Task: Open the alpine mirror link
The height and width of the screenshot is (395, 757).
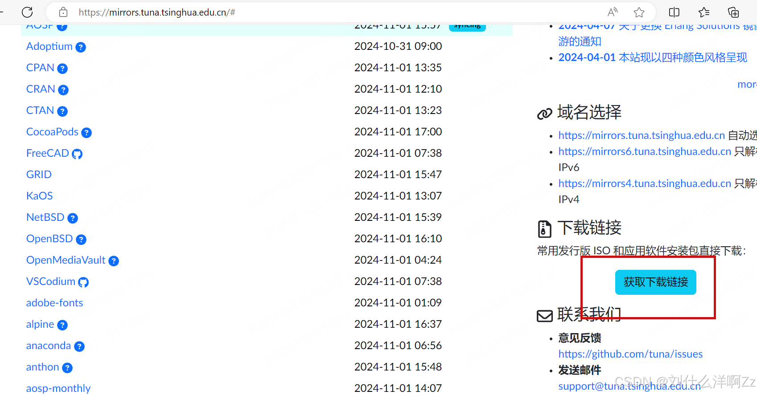Action: [x=40, y=324]
